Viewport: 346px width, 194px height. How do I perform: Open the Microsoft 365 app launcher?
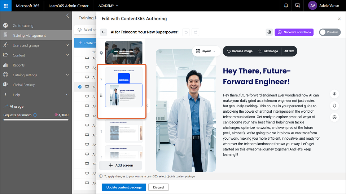click(x=6, y=6)
